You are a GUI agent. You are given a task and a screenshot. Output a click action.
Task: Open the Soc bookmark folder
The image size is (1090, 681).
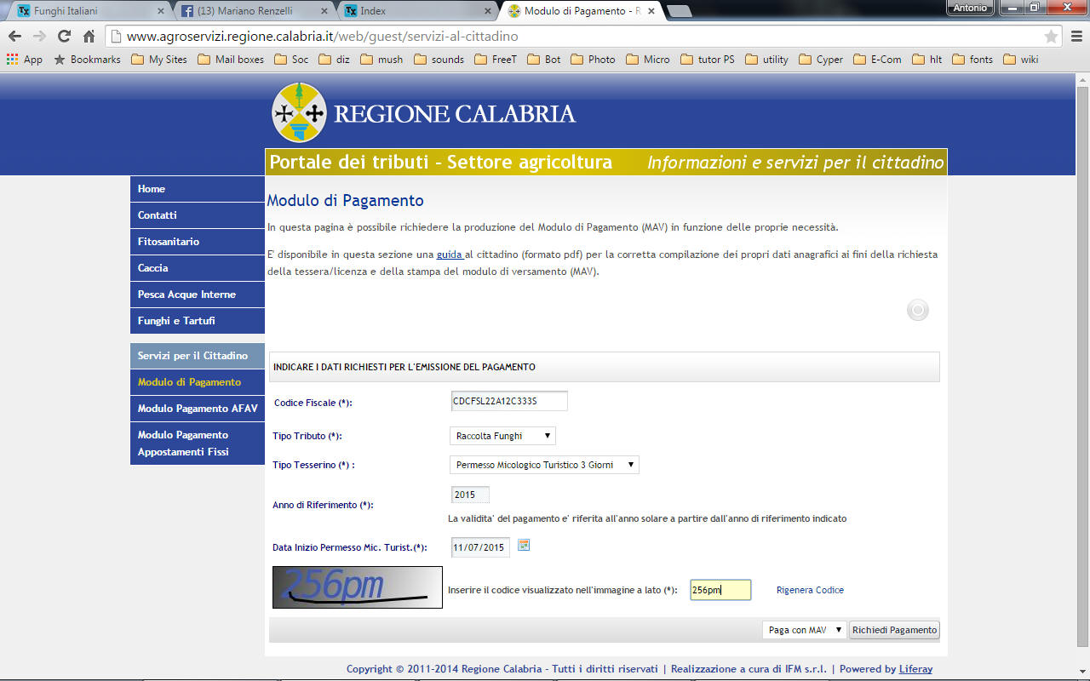click(292, 60)
